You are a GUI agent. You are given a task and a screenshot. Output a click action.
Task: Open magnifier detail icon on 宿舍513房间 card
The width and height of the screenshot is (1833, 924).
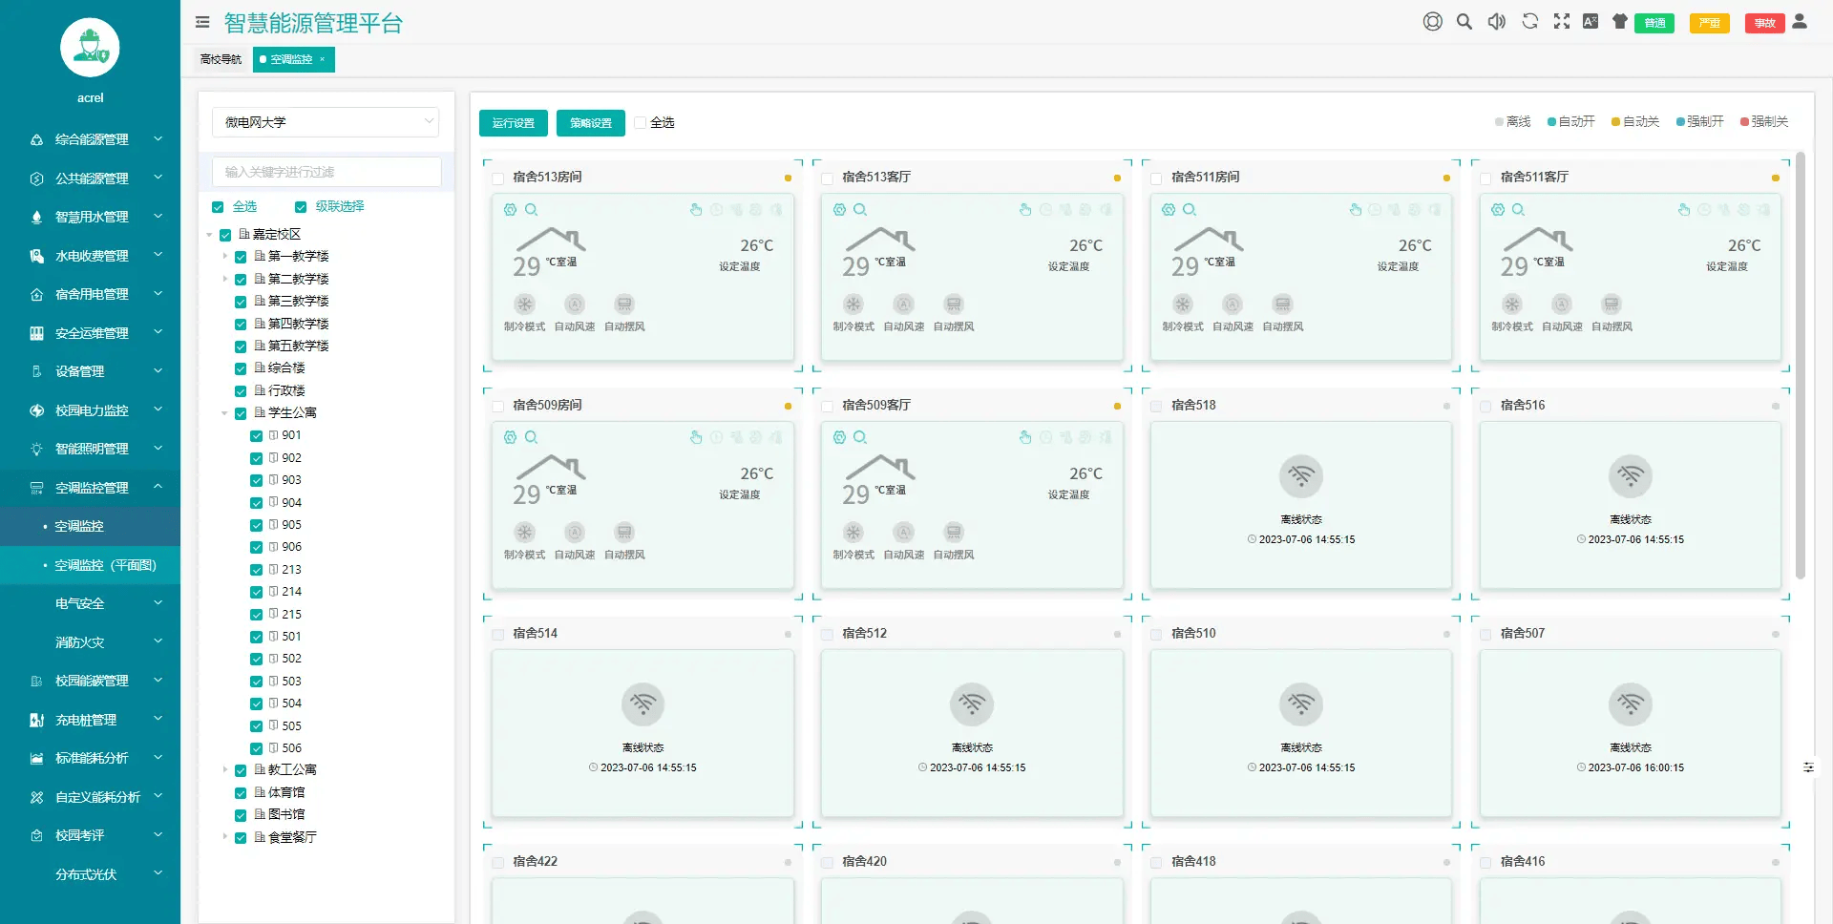coord(532,209)
